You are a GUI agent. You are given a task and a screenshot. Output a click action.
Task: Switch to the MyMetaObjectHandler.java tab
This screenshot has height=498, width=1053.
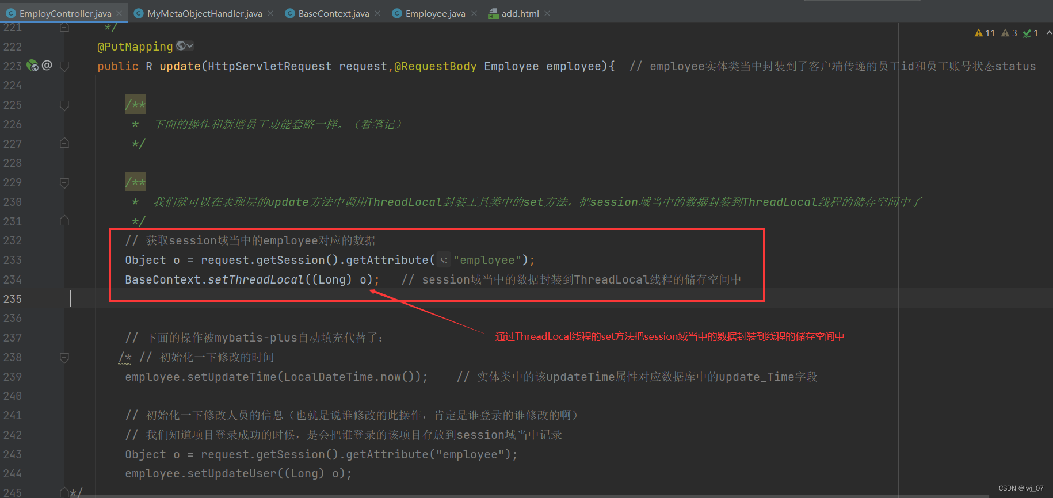pyautogui.click(x=204, y=13)
